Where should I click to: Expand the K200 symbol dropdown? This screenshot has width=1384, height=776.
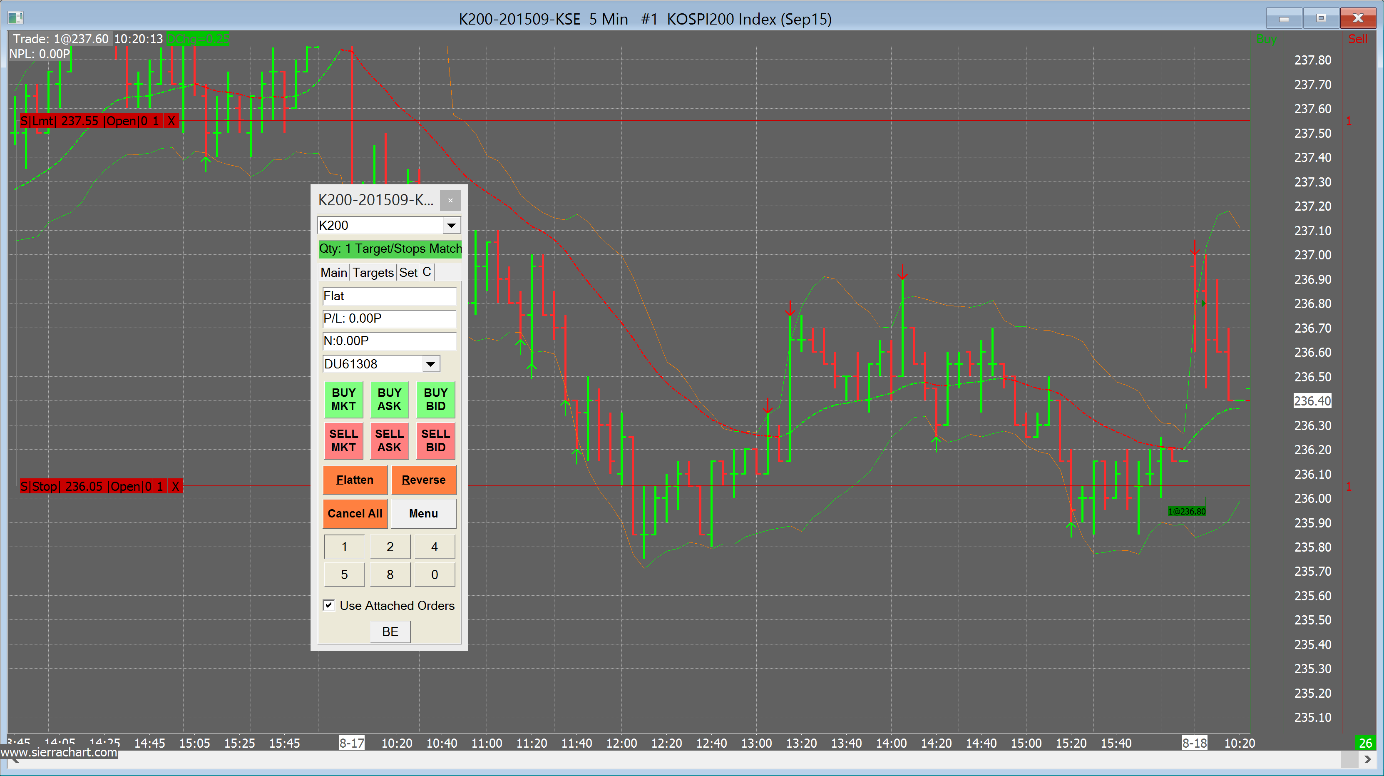[451, 226]
